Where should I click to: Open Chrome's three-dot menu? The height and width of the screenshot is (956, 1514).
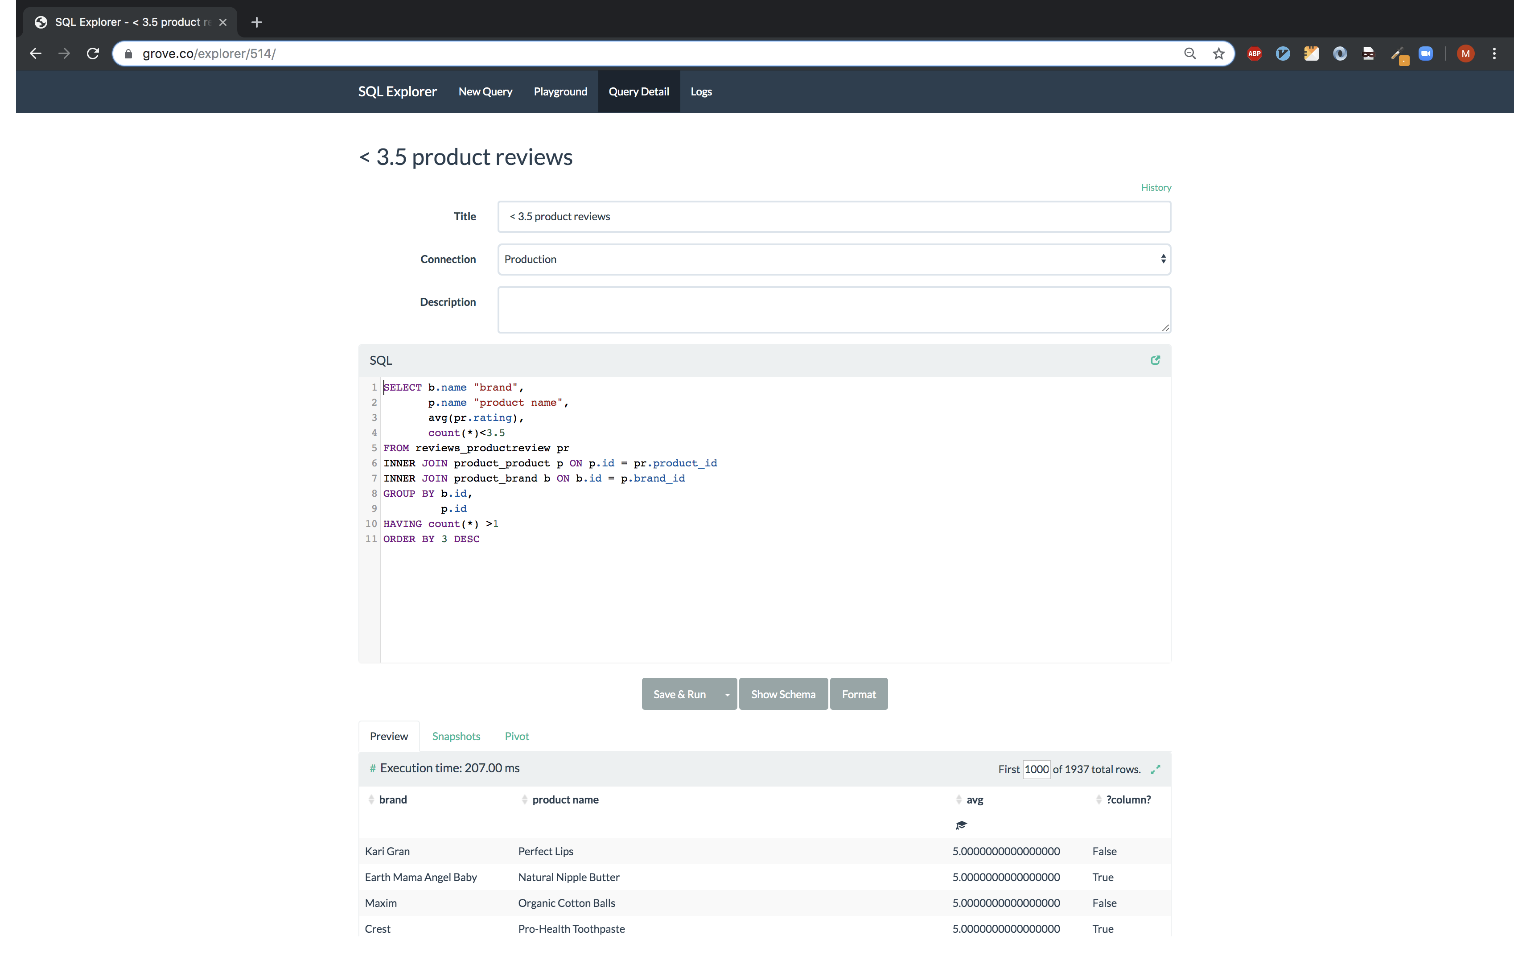[1494, 54]
